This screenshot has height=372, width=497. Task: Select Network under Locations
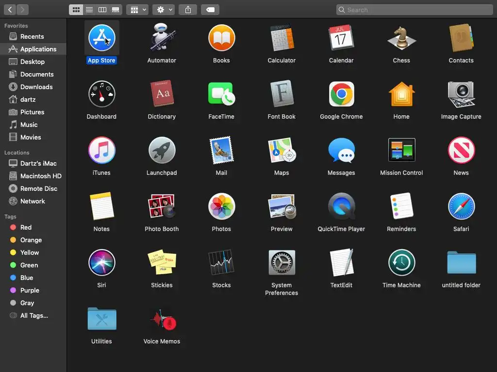click(33, 201)
